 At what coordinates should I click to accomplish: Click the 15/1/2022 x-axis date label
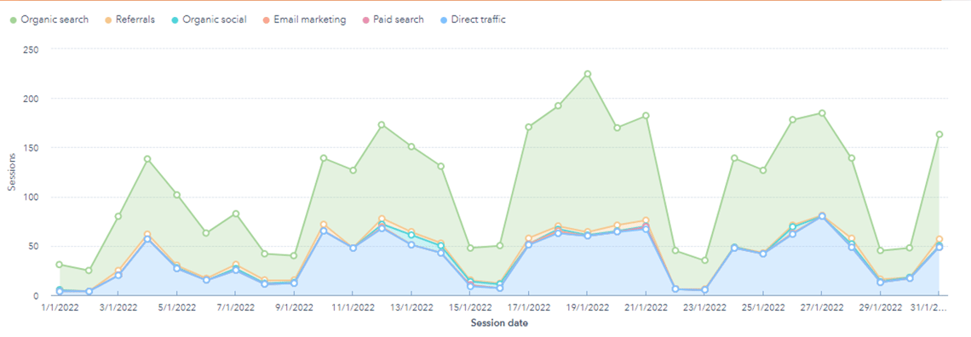[x=470, y=307]
